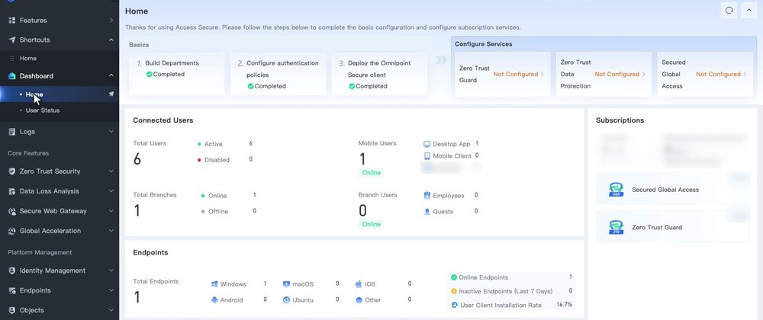Click the Data Loss Analysis icon
The height and width of the screenshot is (320, 763).
pyautogui.click(x=12, y=191)
